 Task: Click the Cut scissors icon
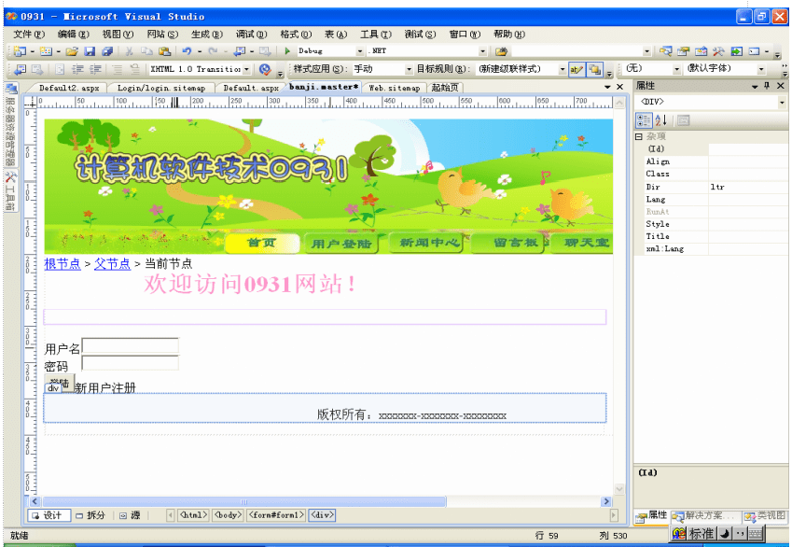click(130, 51)
